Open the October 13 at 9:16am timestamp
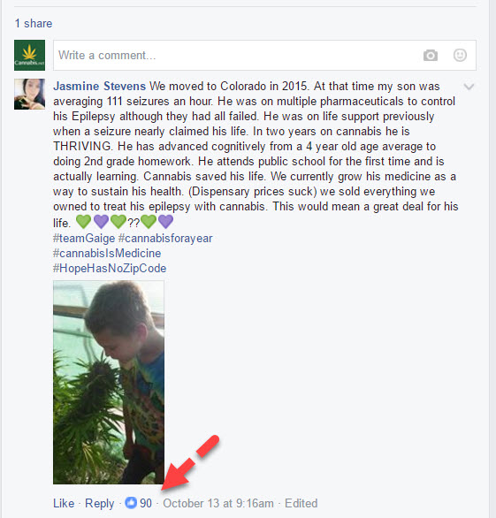 pyautogui.click(x=218, y=504)
